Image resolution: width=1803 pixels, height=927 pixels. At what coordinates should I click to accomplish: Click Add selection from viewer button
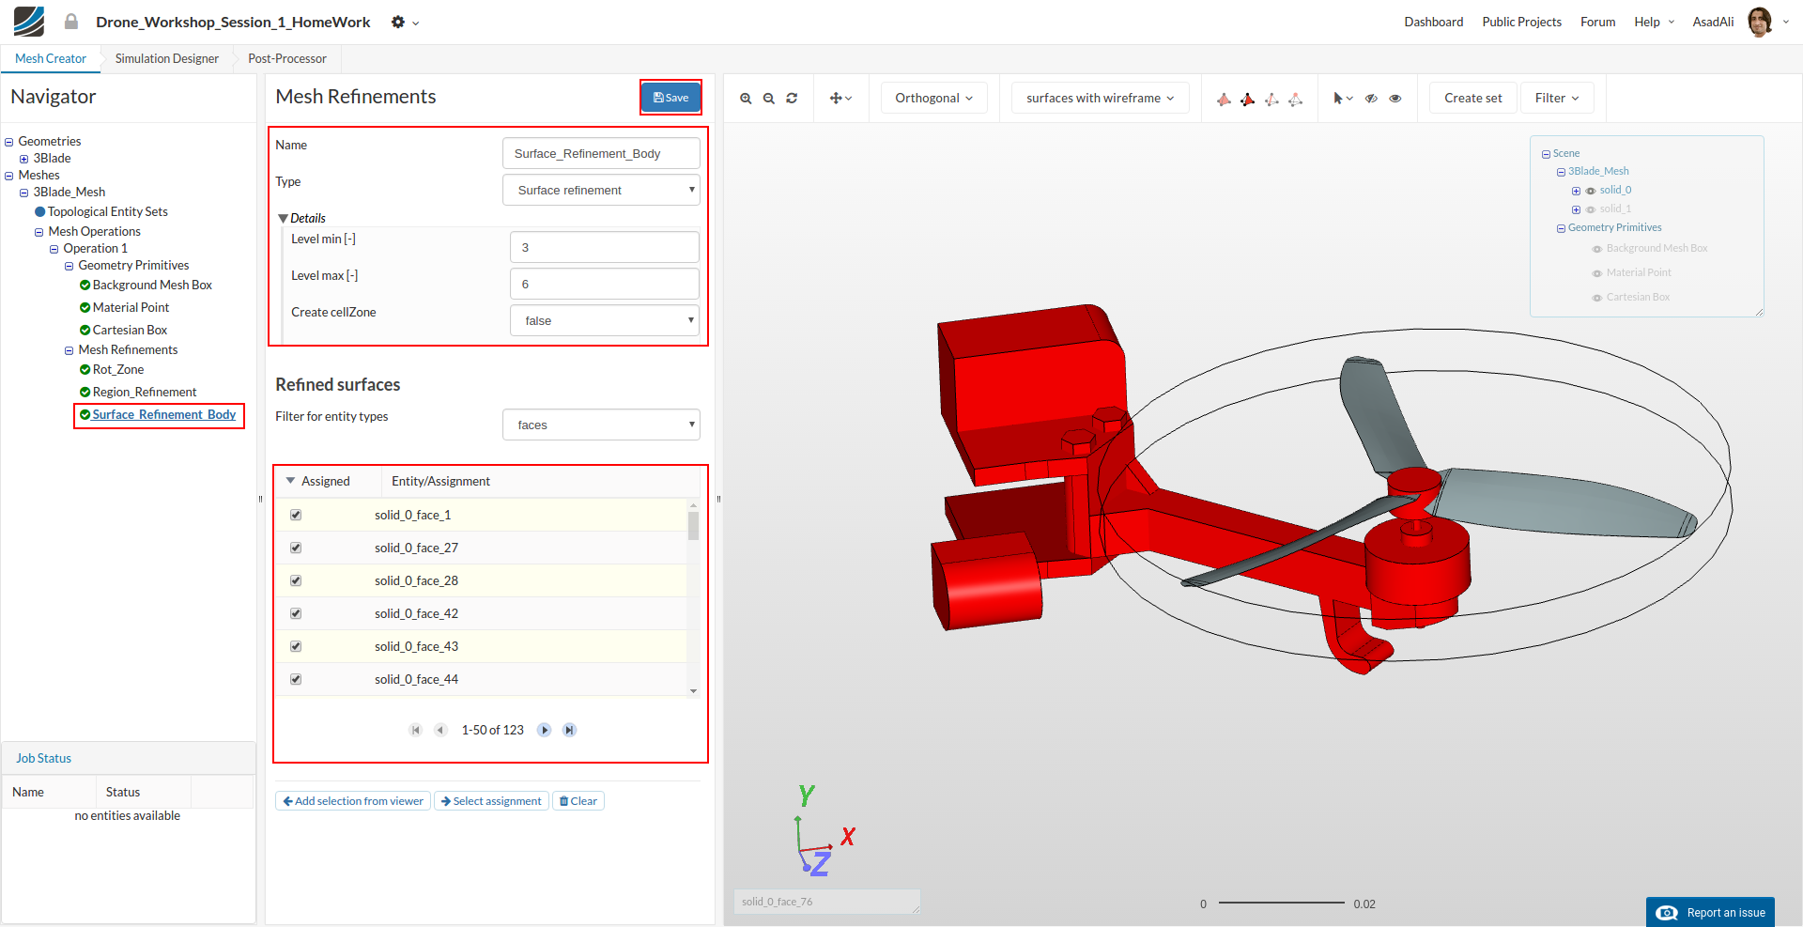click(x=353, y=801)
